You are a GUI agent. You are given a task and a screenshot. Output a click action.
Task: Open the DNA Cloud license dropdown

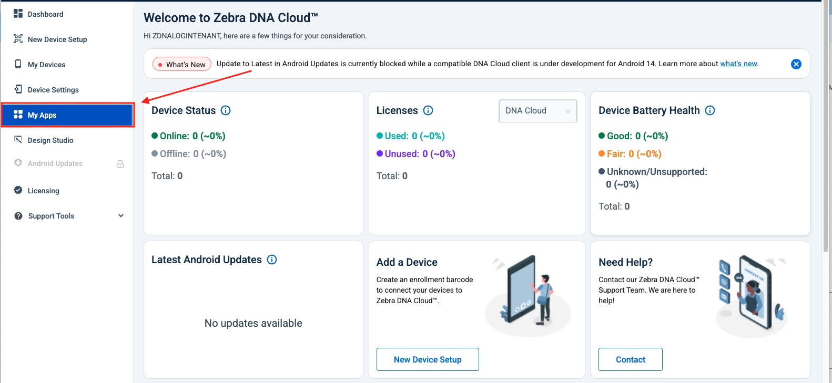click(537, 111)
